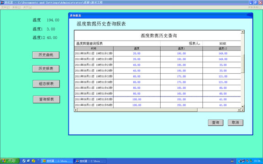Open the 系统(S) menu
This screenshot has width=263, height=164.
point(16,7)
